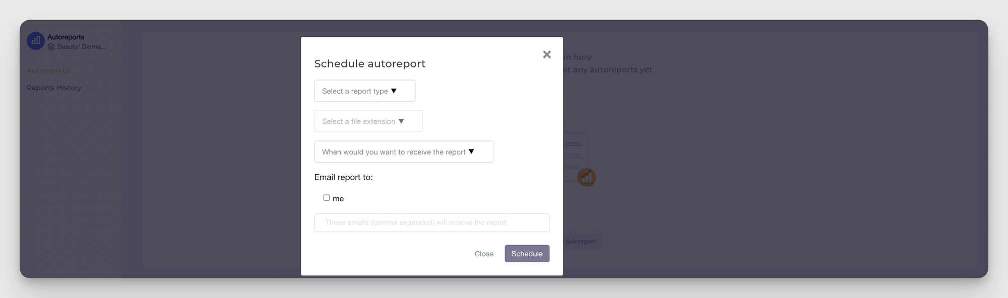This screenshot has height=298, width=1008.
Task: Open Reports History from the sidebar
Action: tap(54, 87)
